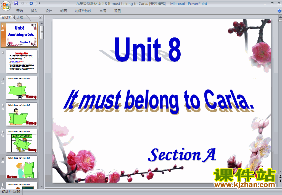Viewport: 282px width, 195px height.
Task: Open the Customize Quick Access Toolbar dropdown
Action: pos(39,3)
